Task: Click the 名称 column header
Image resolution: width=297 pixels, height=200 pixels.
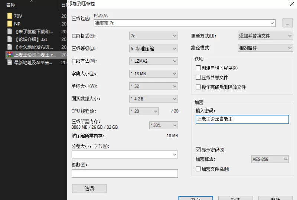Action: click(11, 5)
